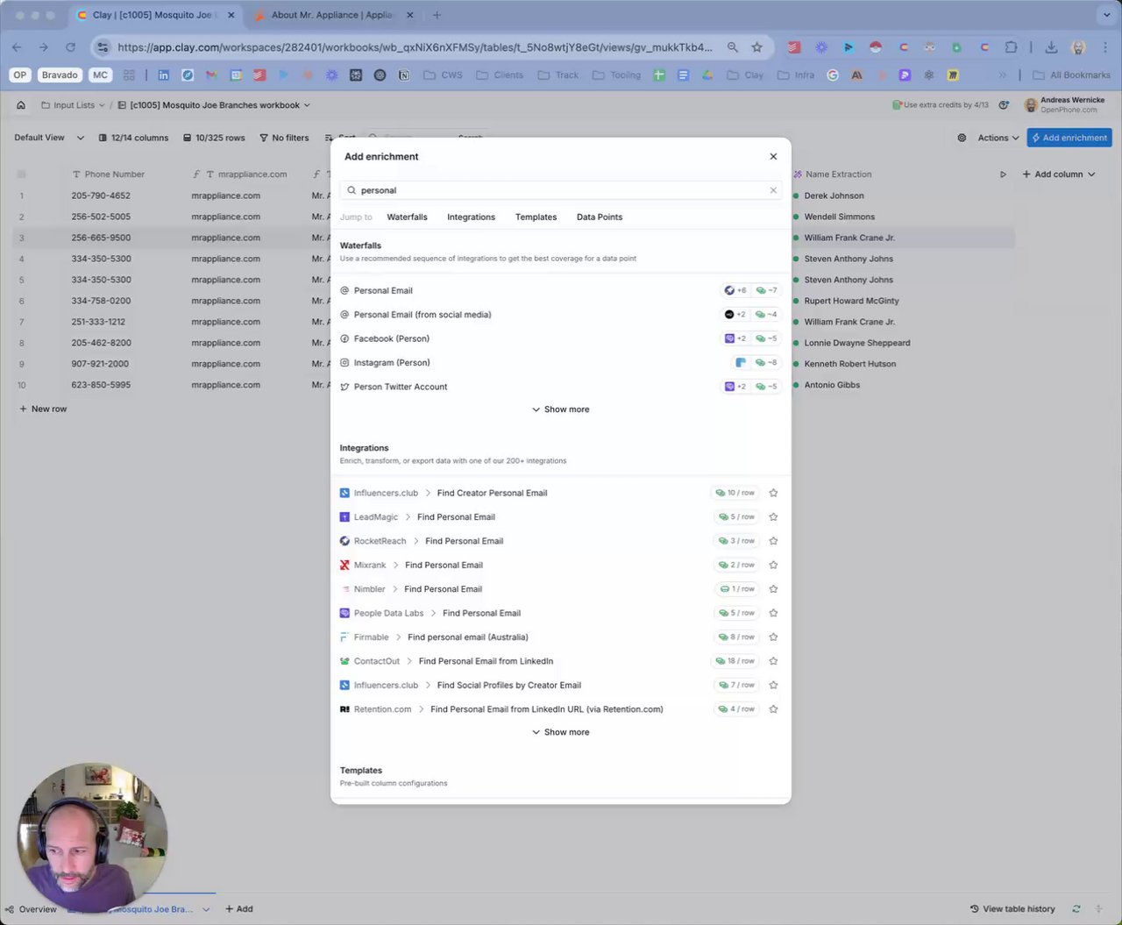The height and width of the screenshot is (925, 1122).
Task: Open LeadMagic Find Personal Email
Action: click(x=456, y=517)
